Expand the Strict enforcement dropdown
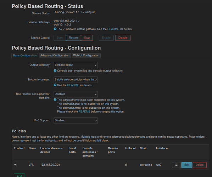The height and width of the screenshot is (177, 212). pos(76,80)
